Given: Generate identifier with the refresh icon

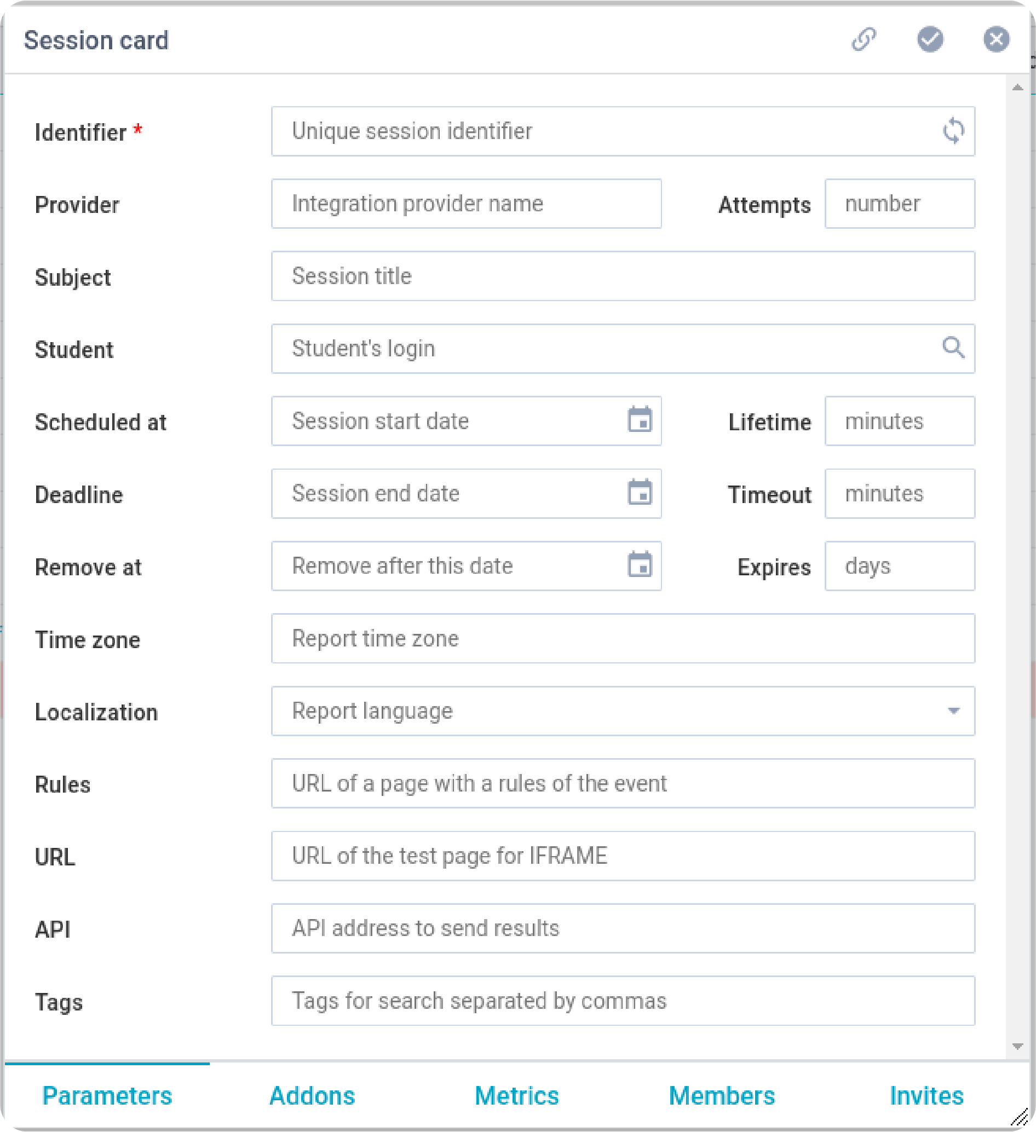Looking at the screenshot, I should click(953, 131).
